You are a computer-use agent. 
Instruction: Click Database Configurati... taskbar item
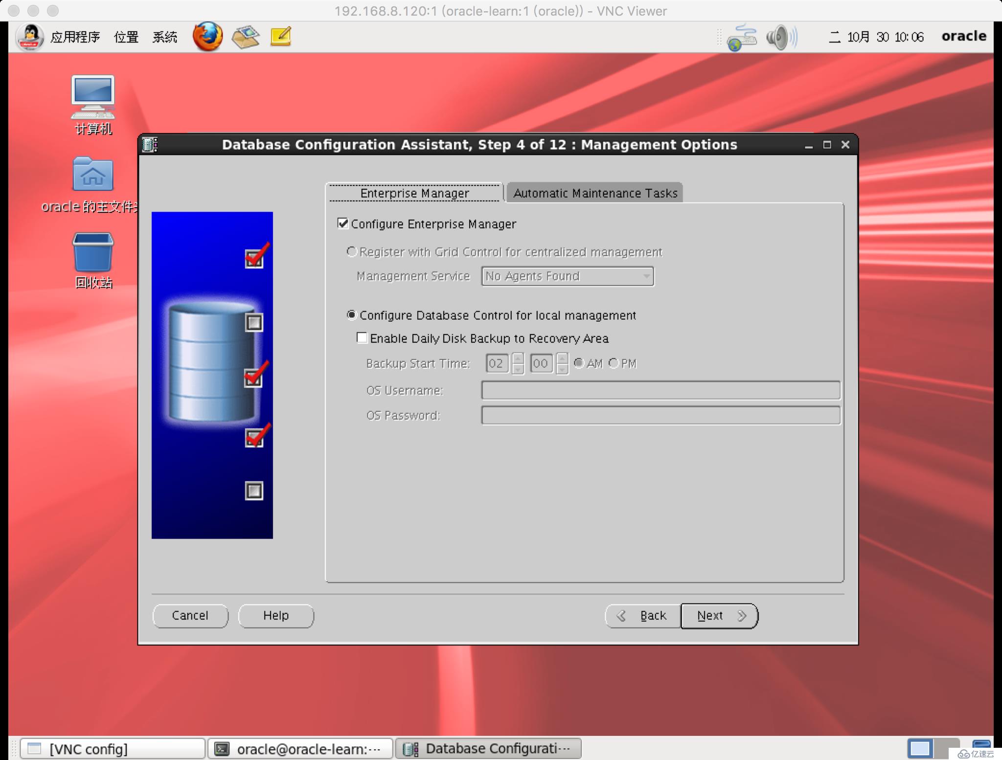488,749
